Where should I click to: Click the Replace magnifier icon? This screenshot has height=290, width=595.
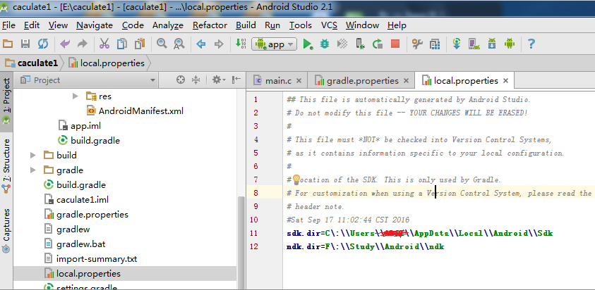(179, 44)
